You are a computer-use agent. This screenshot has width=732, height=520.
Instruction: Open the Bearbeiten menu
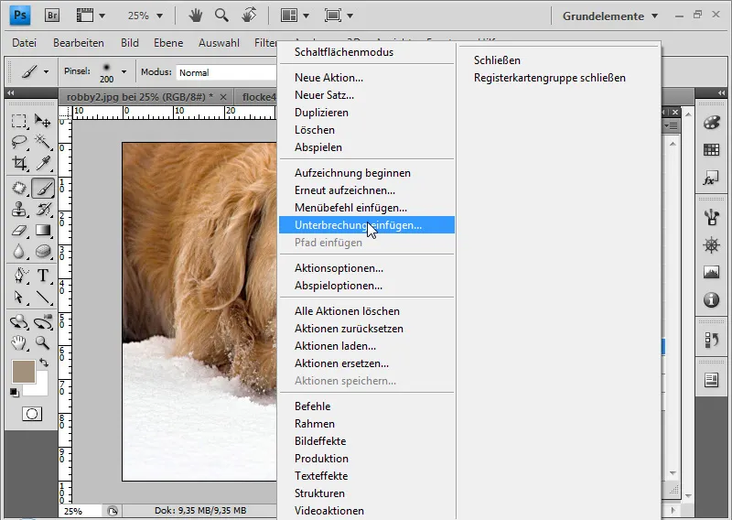(x=79, y=42)
